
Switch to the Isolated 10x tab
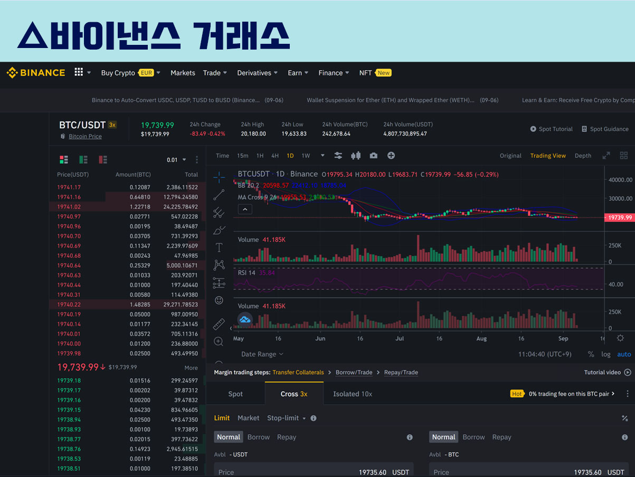[353, 394]
